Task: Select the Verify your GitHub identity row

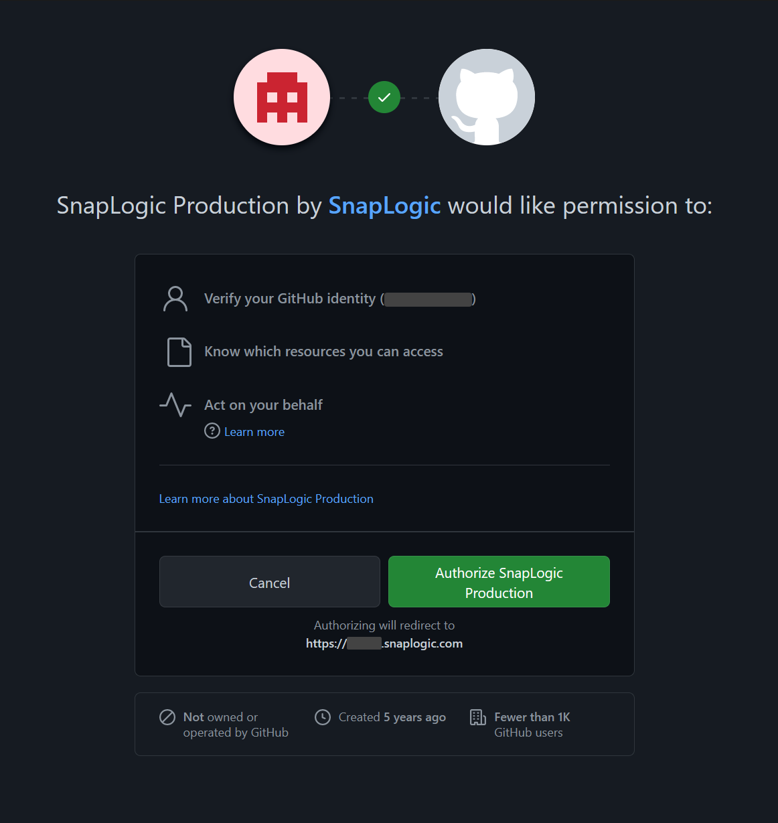Action: (x=290, y=299)
